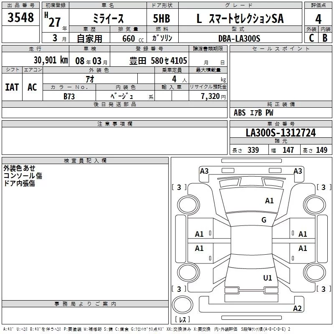Viewport: 334px width, 334px height.
Task: Click the 検査員記入欄 header
Action: click(x=85, y=161)
